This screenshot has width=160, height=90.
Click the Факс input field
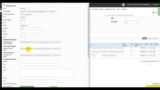40,64
